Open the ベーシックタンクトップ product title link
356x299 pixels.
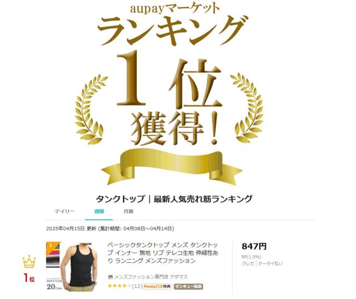click(x=162, y=253)
